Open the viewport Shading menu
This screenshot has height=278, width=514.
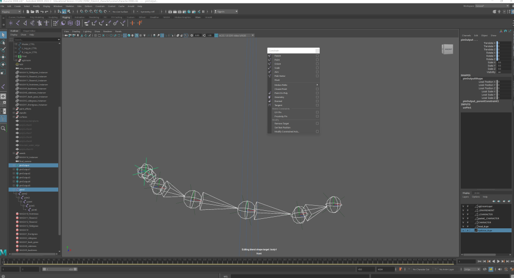tap(76, 32)
